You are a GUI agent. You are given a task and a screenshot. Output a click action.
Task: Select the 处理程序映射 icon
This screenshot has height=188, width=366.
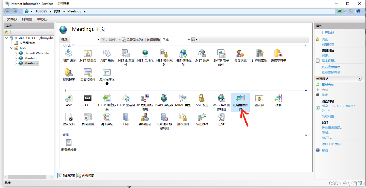[240, 102]
